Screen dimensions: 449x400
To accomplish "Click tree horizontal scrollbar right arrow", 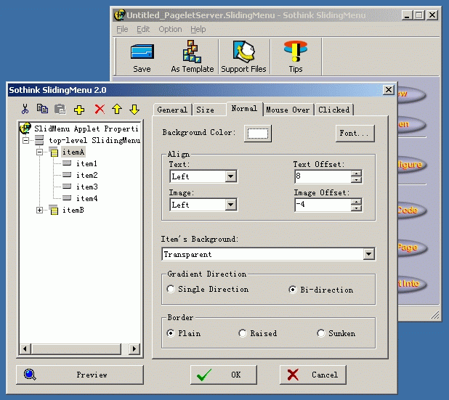I will (134, 348).
